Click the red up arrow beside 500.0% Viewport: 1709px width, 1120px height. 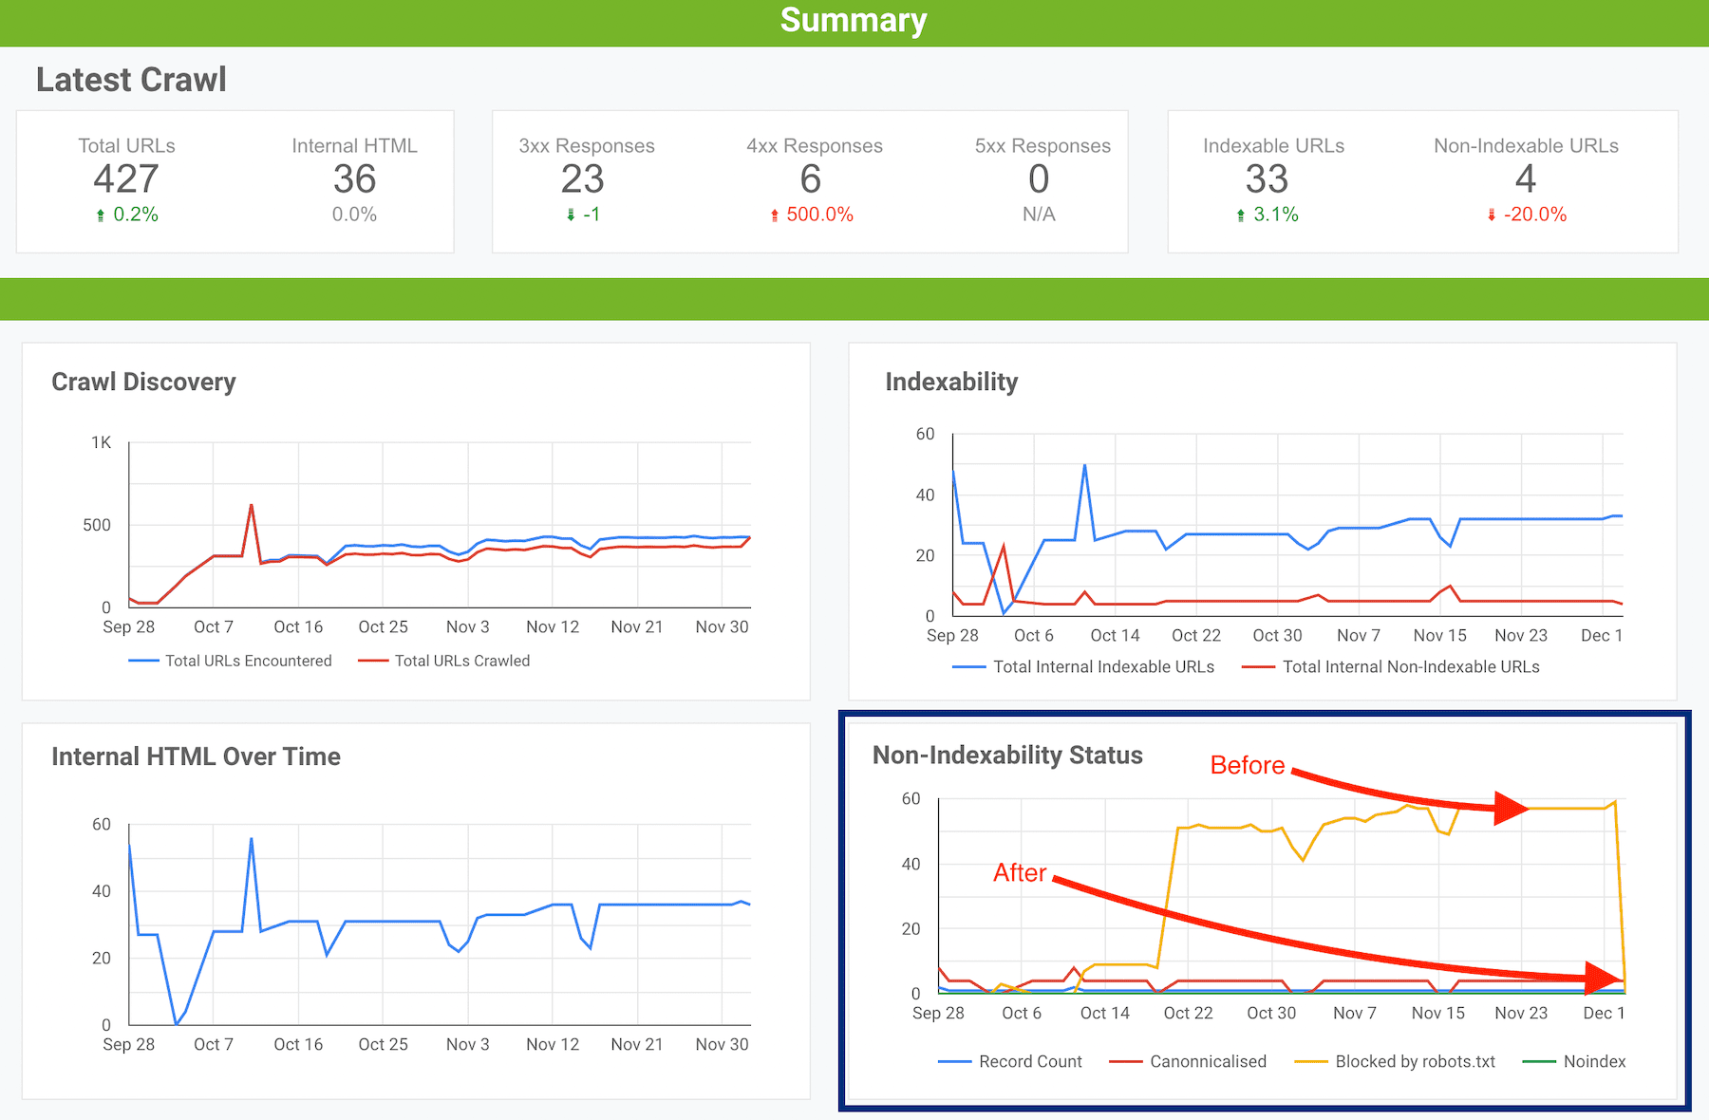click(x=775, y=215)
